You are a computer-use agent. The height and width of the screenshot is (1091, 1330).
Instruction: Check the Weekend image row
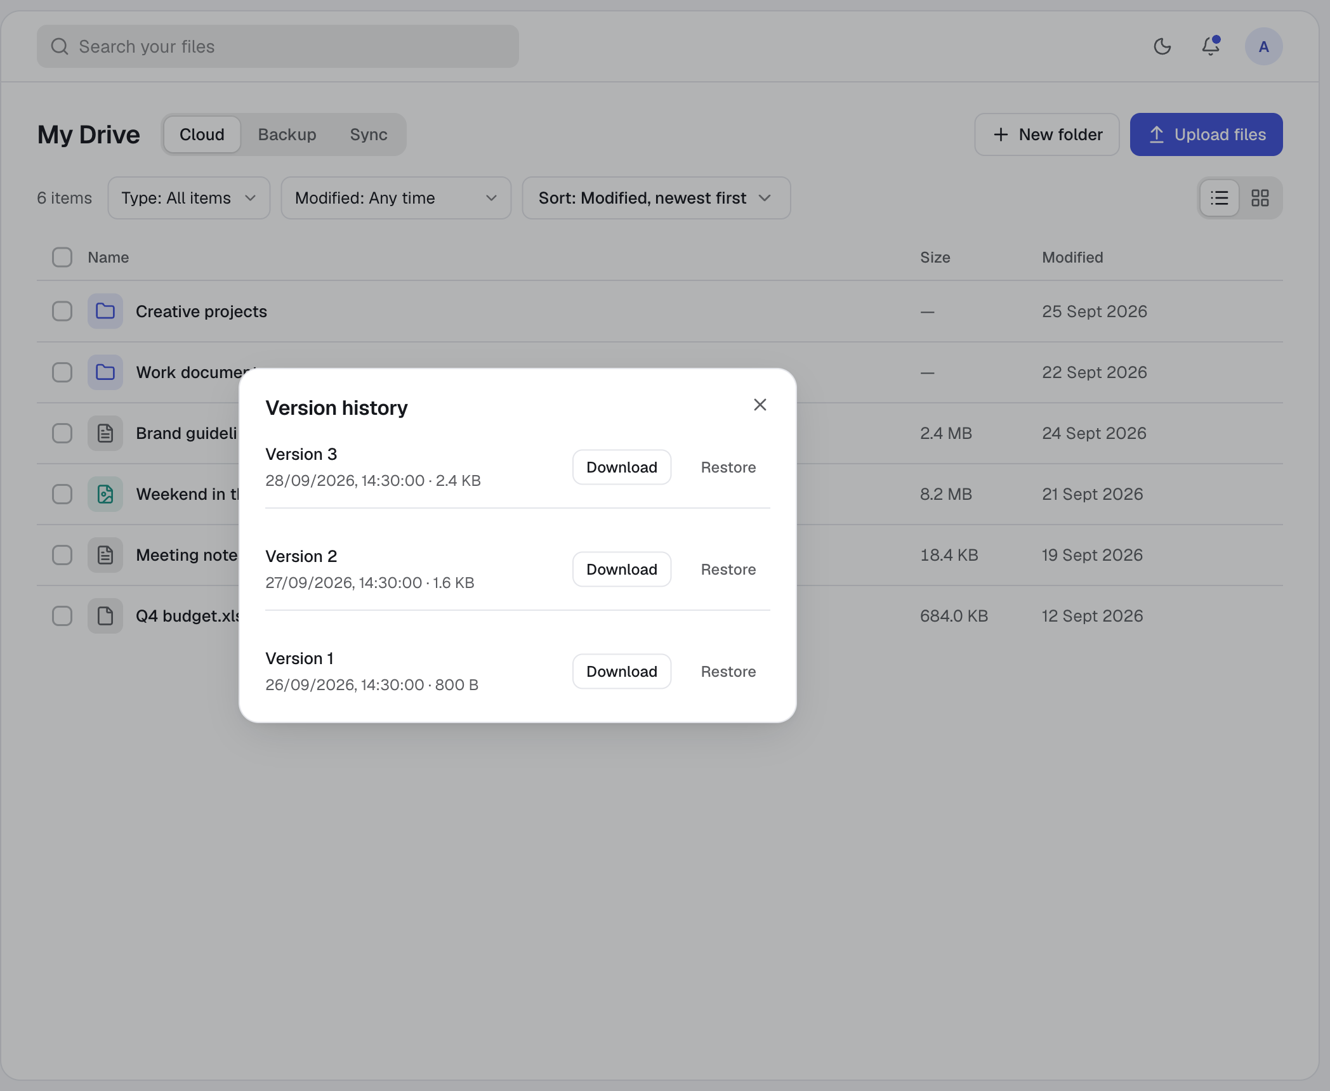(x=62, y=494)
